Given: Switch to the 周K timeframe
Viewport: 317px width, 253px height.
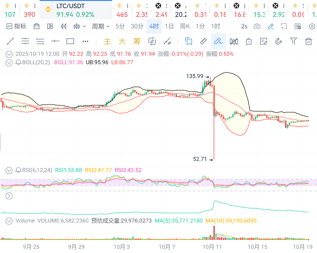Looking at the screenshot, I should coord(185,26).
